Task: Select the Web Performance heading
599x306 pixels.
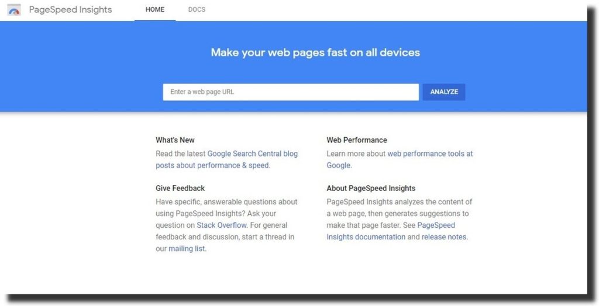Action: tap(357, 140)
